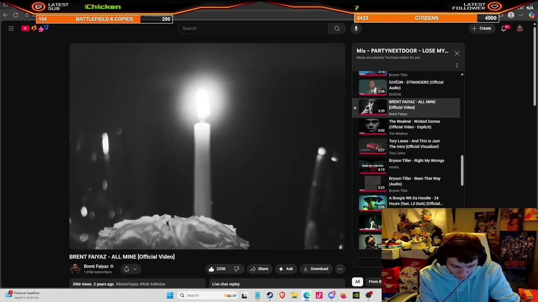Screen dimensions: 538x302
Task: Play A Boogie Wit Da Hoodie - 24 Hours
Action: point(406,203)
